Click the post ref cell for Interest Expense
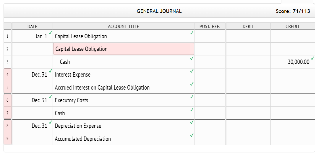Viewport: 321px width, 158px height. (x=210, y=75)
